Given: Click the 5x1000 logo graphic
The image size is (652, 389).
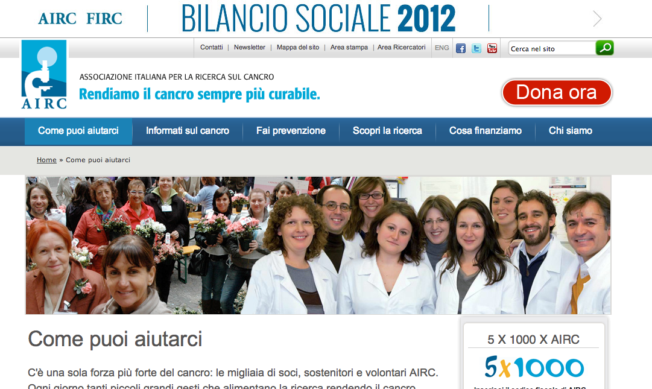Looking at the screenshot, I should [x=534, y=367].
